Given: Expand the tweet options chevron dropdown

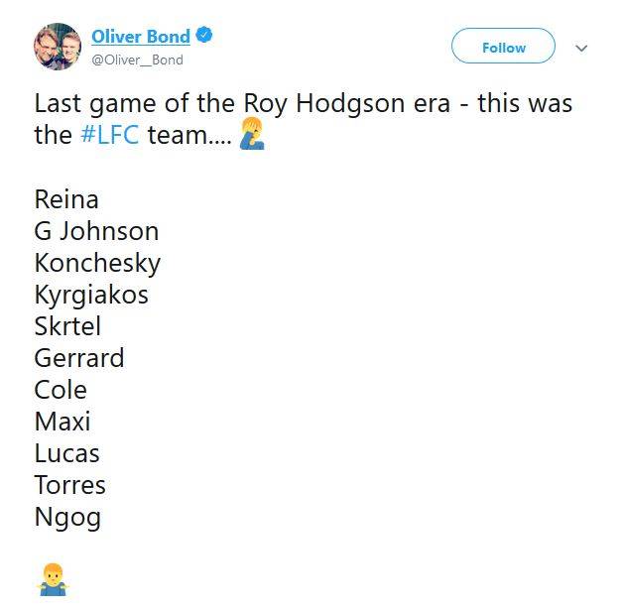Looking at the screenshot, I should click(582, 48).
